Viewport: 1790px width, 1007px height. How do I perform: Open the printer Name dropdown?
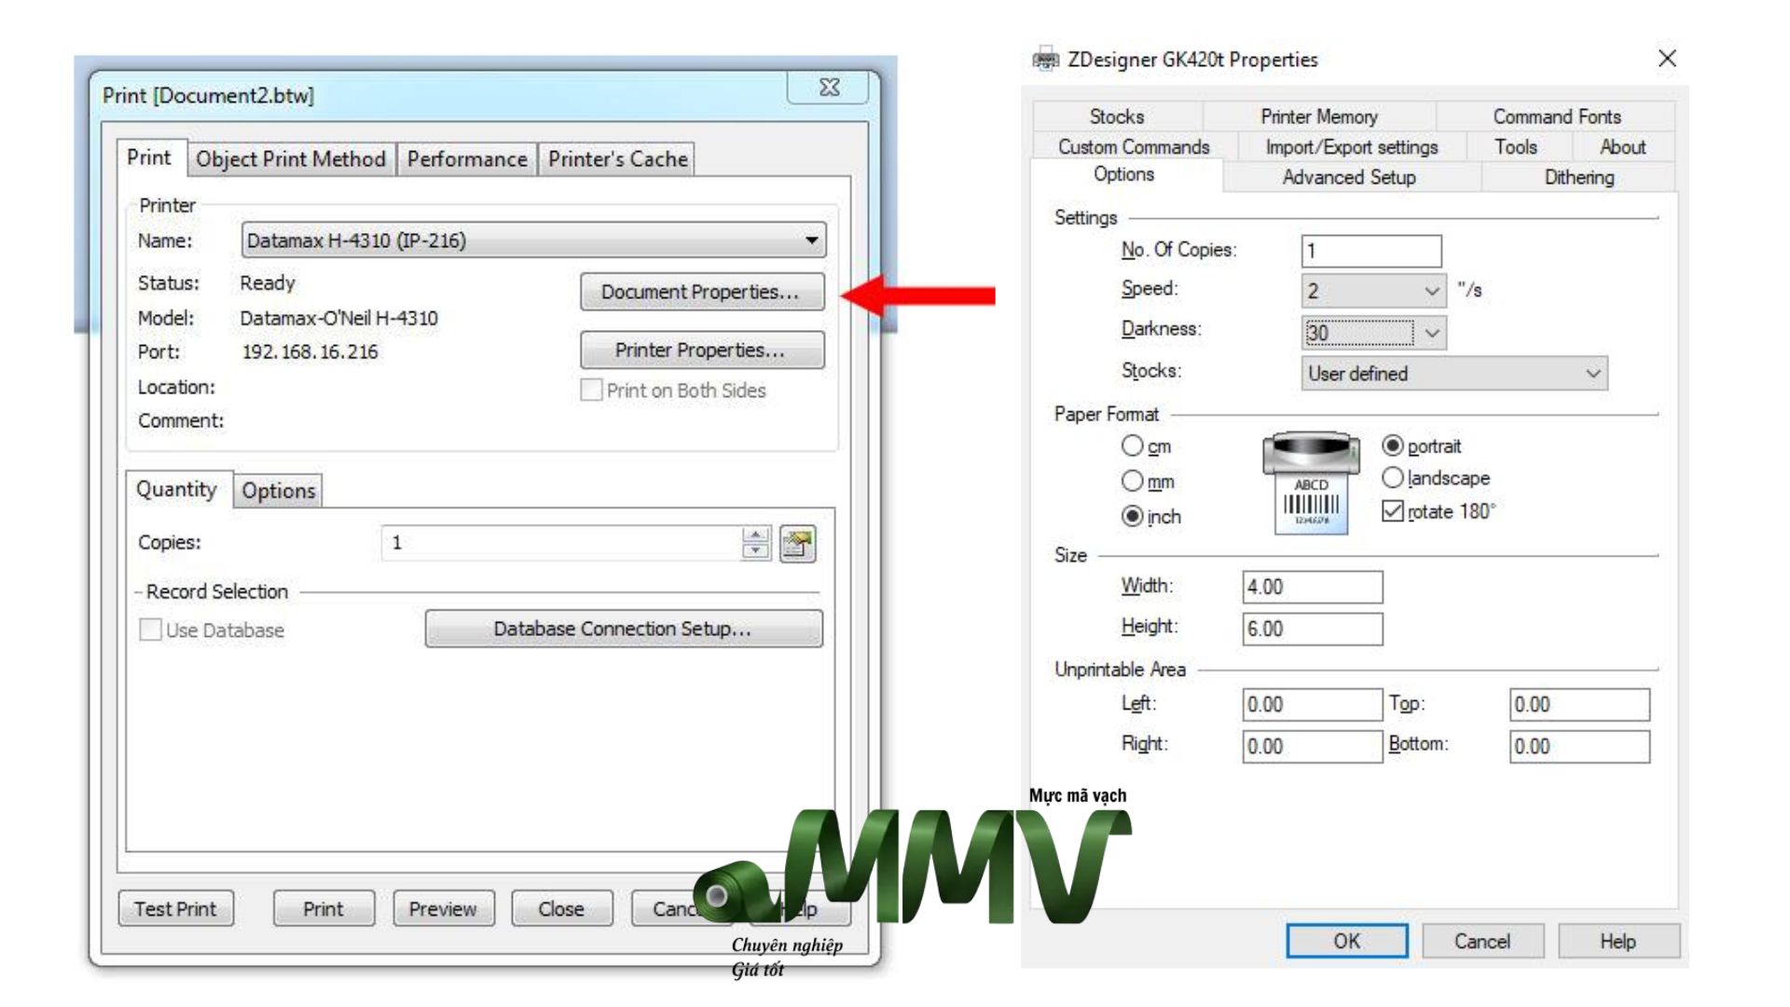point(533,241)
